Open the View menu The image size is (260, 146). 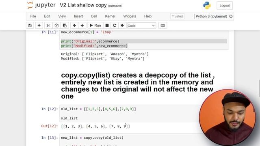[62, 16]
